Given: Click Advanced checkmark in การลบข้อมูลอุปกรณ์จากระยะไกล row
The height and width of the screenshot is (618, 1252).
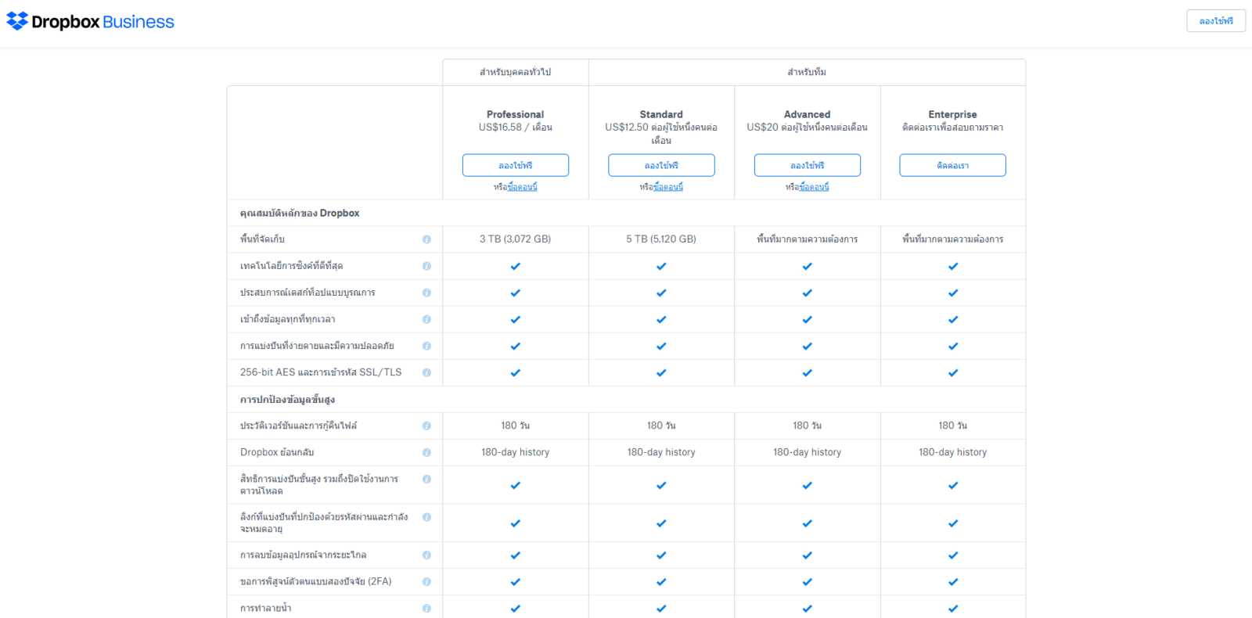Looking at the screenshot, I should tap(807, 555).
